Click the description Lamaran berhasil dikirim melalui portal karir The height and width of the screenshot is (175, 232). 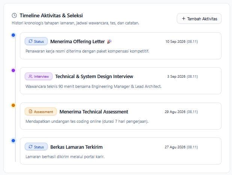[x=65, y=157]
